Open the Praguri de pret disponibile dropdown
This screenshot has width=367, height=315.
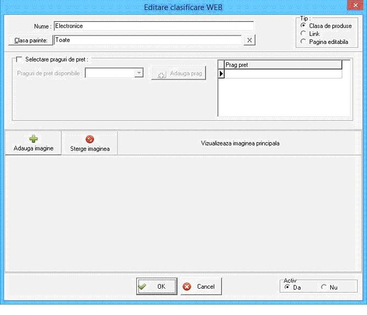(139, 74)
